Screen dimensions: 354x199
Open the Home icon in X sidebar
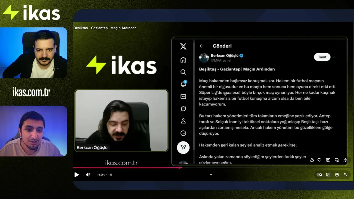pos(183,60)
